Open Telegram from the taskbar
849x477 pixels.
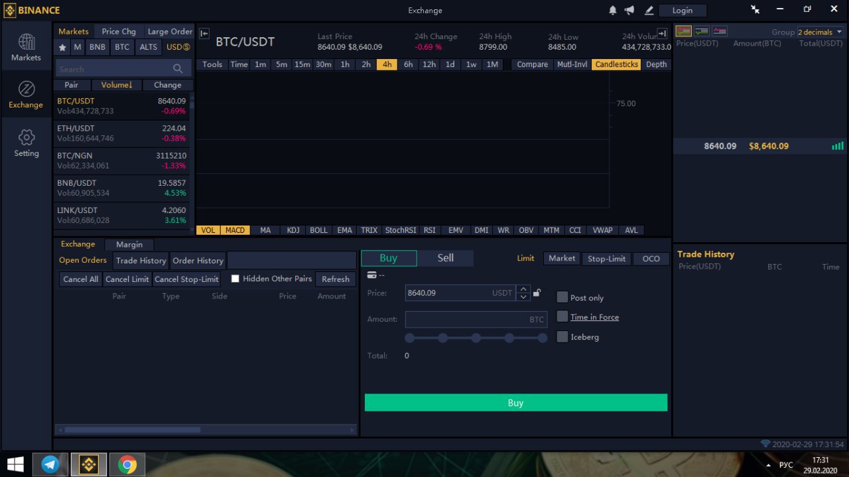pyautogui.click(x=50, y=464)
